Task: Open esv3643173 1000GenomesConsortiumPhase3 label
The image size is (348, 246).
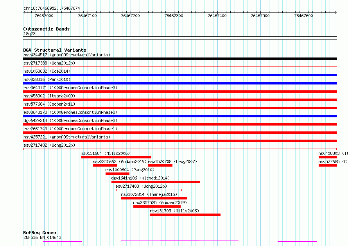Action: point(70,112)
